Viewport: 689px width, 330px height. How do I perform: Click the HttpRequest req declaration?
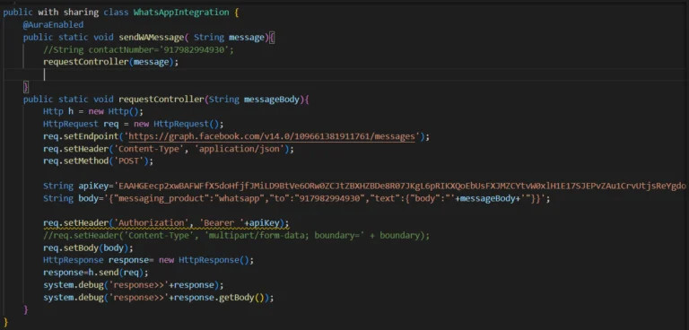[133, 124]
